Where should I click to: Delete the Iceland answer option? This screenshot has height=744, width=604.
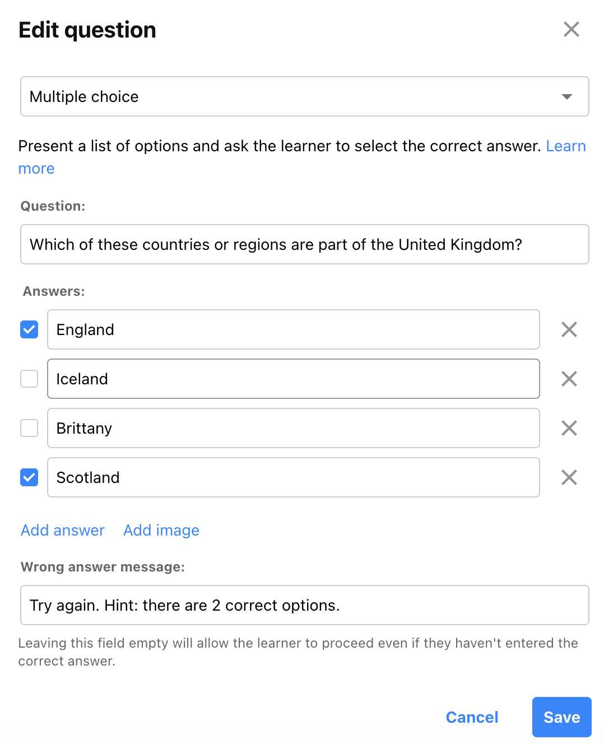[x=569, y=379]
